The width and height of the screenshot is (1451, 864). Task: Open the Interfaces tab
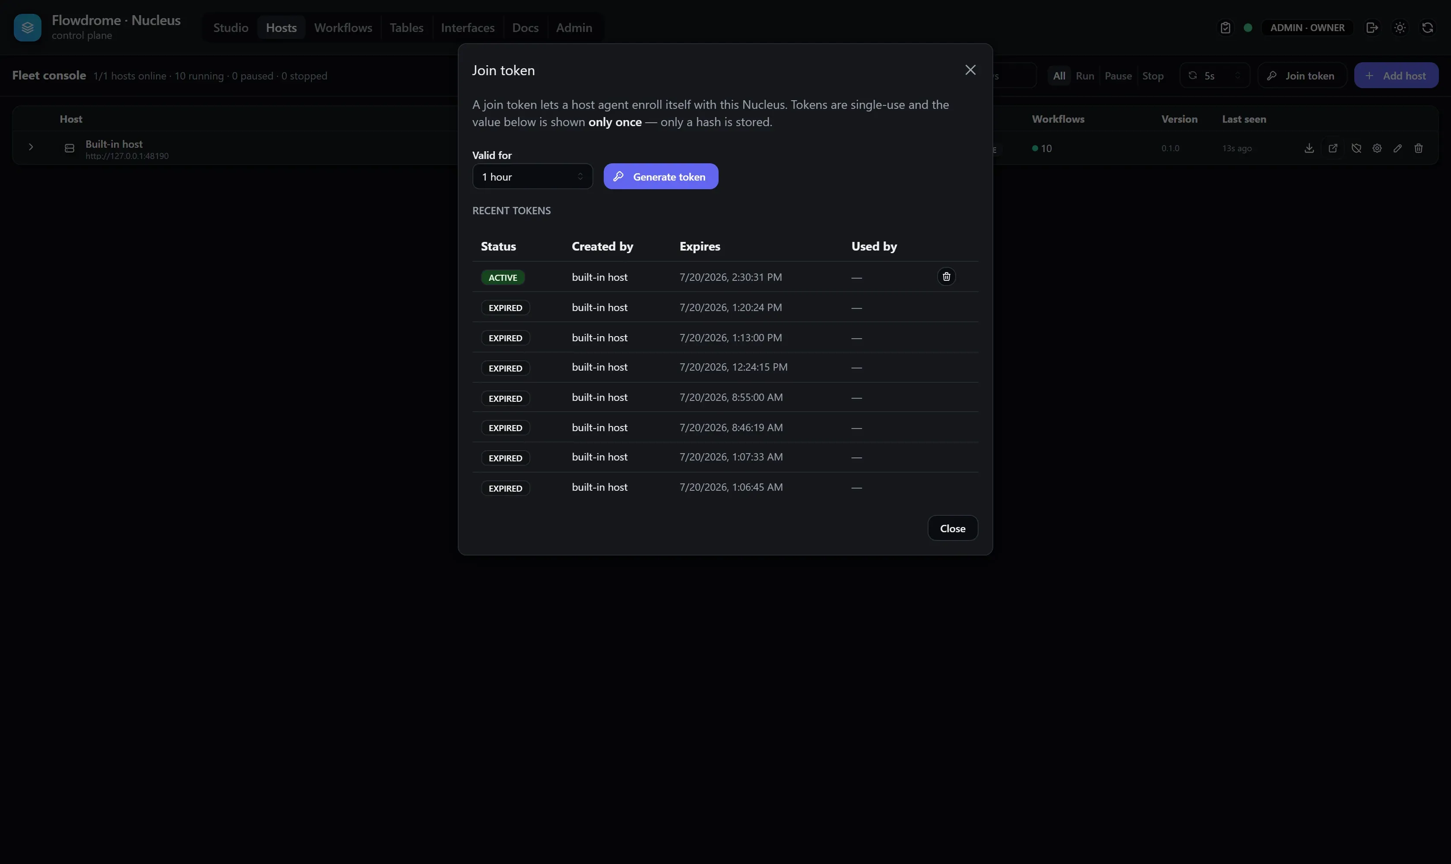467,27
